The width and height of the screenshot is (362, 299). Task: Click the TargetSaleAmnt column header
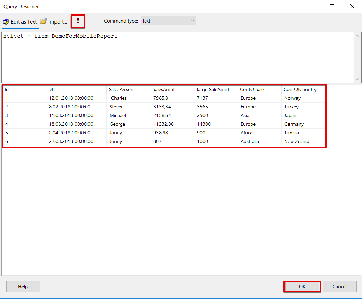coord(213,89)
